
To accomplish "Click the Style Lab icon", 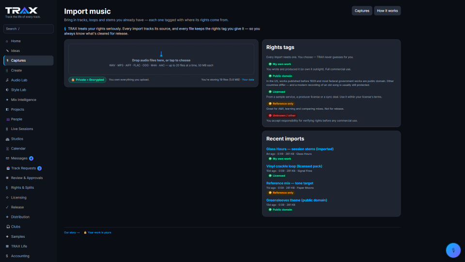I will coord(7,90).
